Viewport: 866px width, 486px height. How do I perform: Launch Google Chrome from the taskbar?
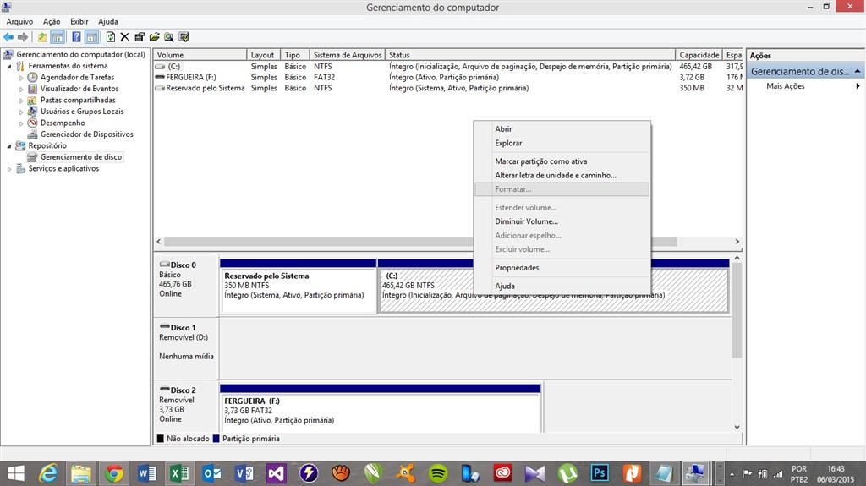point(114,473)
